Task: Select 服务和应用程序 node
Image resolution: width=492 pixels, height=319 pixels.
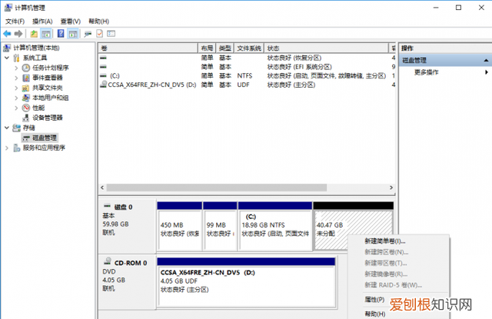Action: (39, 148)
